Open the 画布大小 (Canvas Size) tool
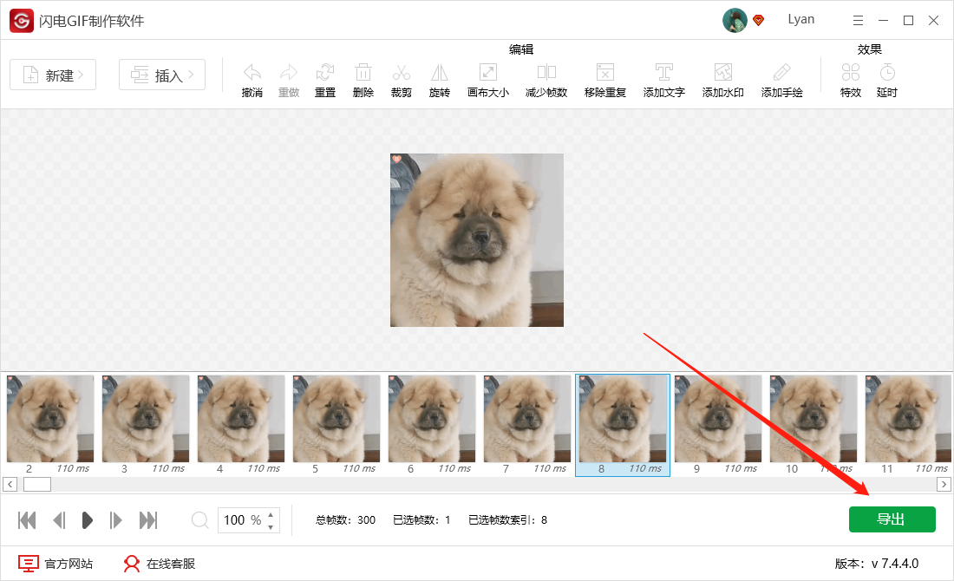The width and height of the screenshot is (954, 581). [x=487, y=76]
